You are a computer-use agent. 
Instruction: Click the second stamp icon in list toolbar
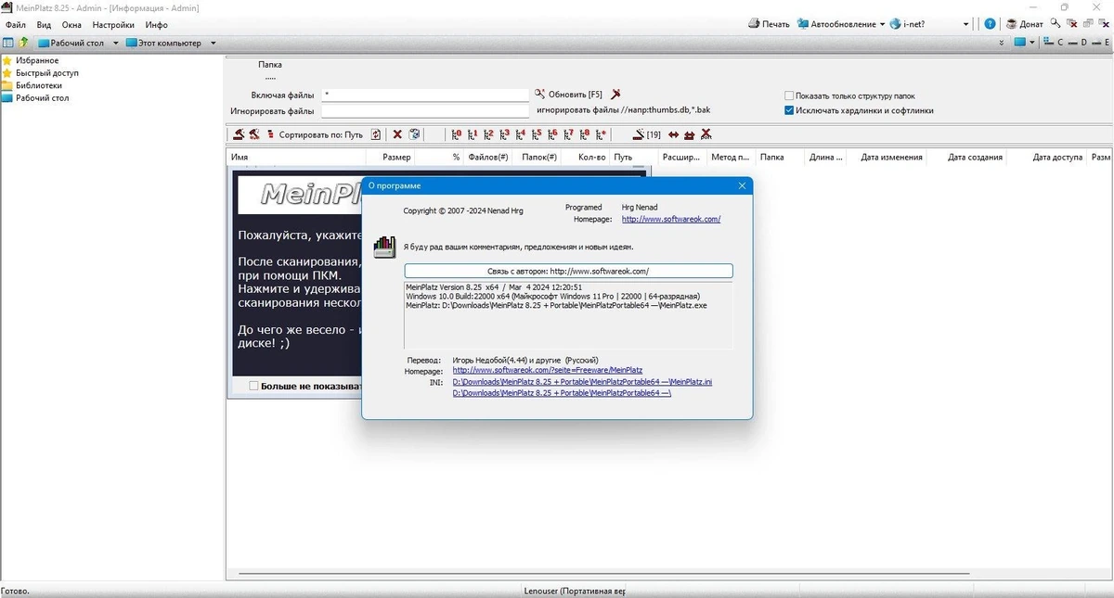254,134
